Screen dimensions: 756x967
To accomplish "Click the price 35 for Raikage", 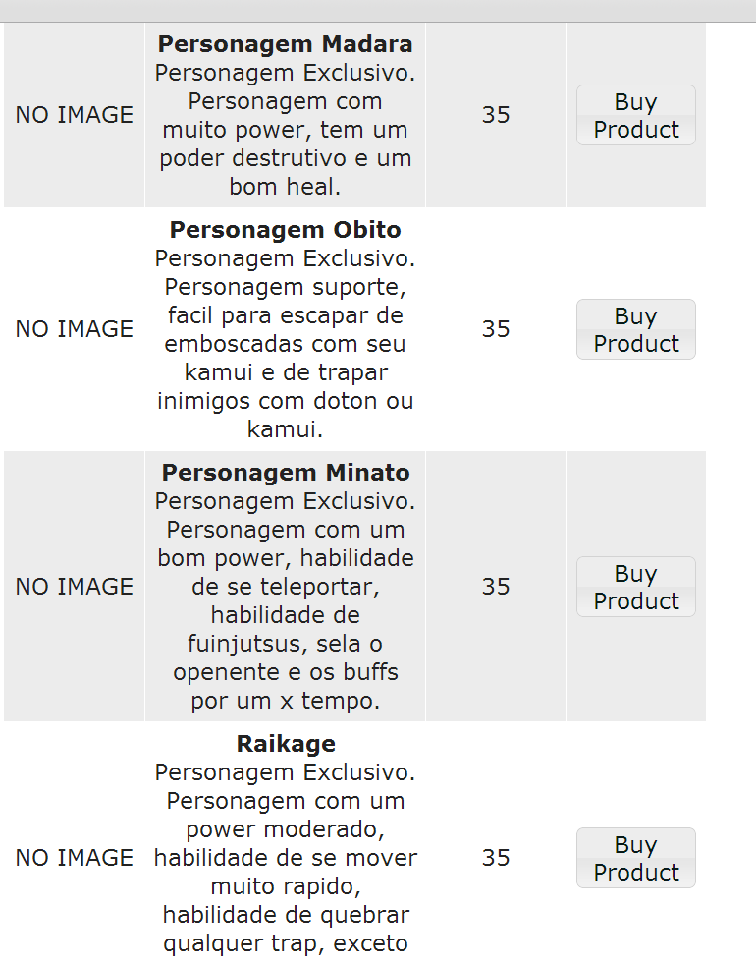I will (x=496, y=858).
